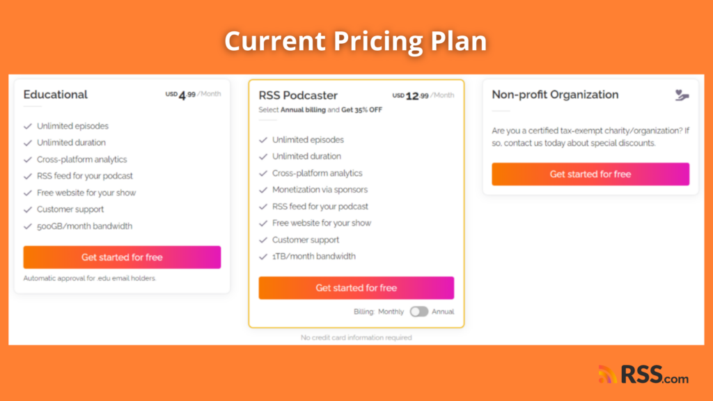Click the Non-profit Organization heading
Screen dimensions: 713x401
[x=555, y=95]
